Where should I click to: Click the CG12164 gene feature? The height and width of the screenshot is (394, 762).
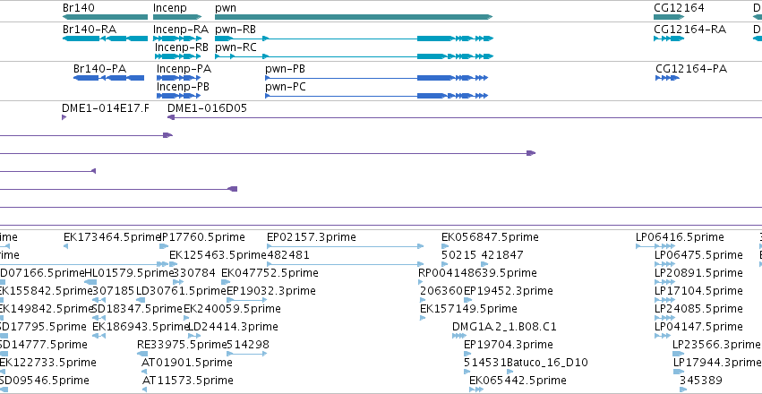[669, 17]
